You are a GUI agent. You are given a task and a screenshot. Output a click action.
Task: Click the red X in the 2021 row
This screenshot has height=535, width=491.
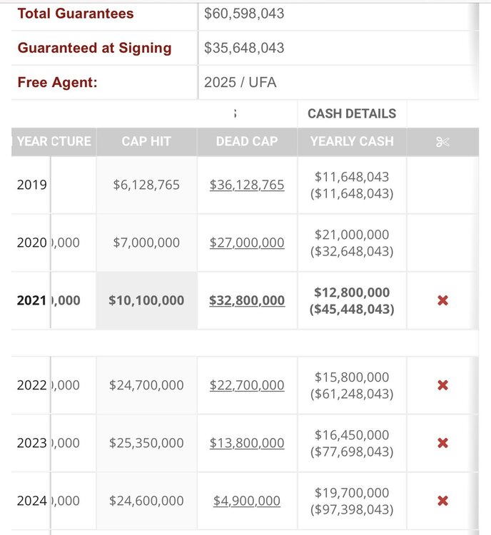tap(442, 300)
